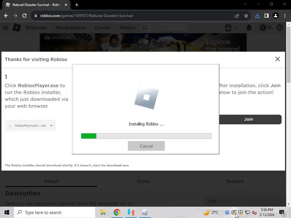Screen dimensions: 291x218
Task: Click the Hyundai Explore the space banner
Action: pos(143,43)
